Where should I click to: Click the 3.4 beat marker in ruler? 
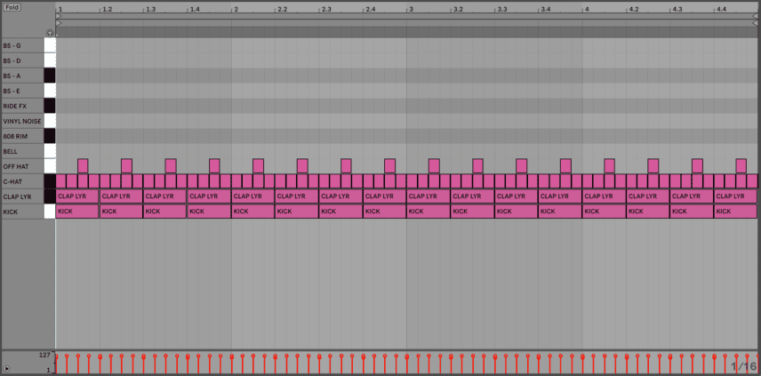click(x=546, y=9)
